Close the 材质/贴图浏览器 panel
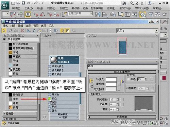Image resolution: width=170 pixels, height=127 pixels. tap(38, 35)
